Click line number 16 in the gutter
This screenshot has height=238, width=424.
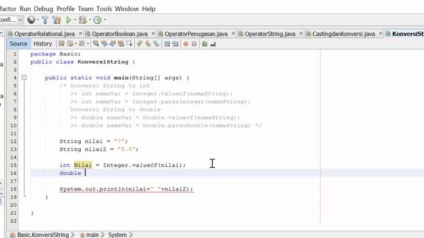coord(13,173)
